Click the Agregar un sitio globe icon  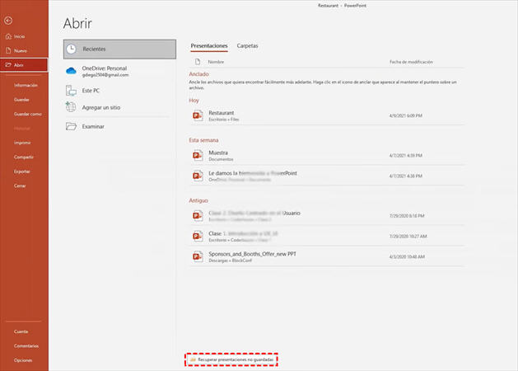point(71,107)
